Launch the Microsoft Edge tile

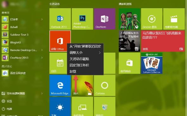[x=60, y=85]
